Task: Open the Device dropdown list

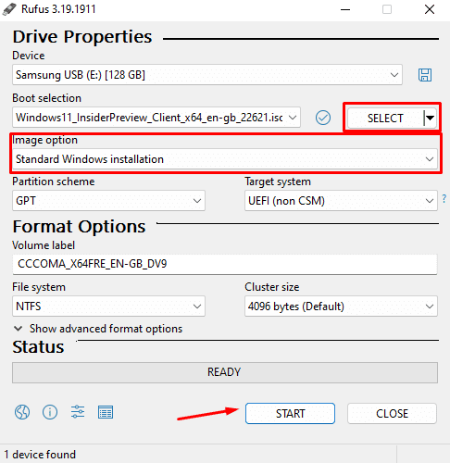Action: pos(207,75)
